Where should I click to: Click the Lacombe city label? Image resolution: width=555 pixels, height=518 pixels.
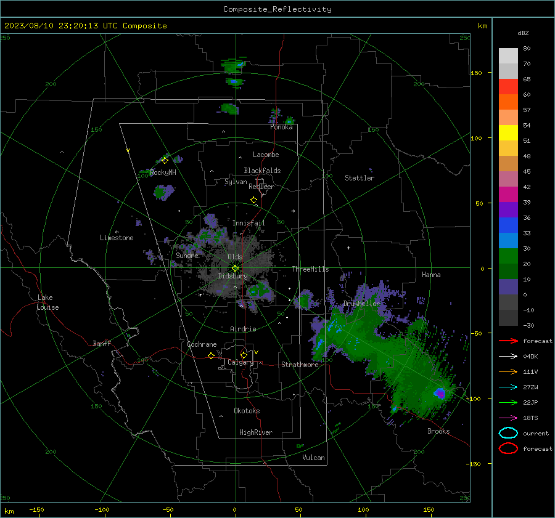(x=266, y=155)
